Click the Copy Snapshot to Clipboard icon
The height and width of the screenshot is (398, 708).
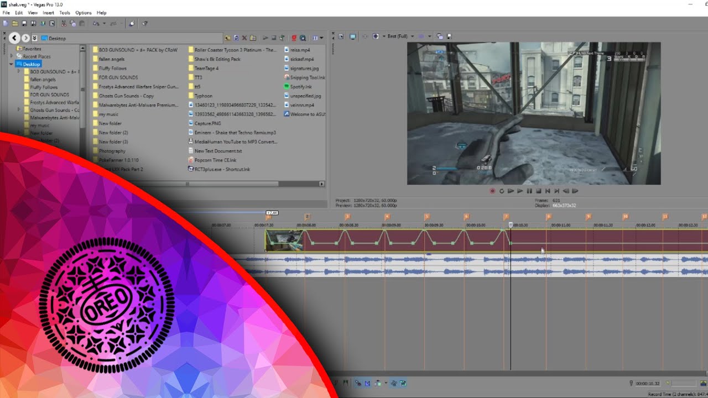tap(440, 36)
